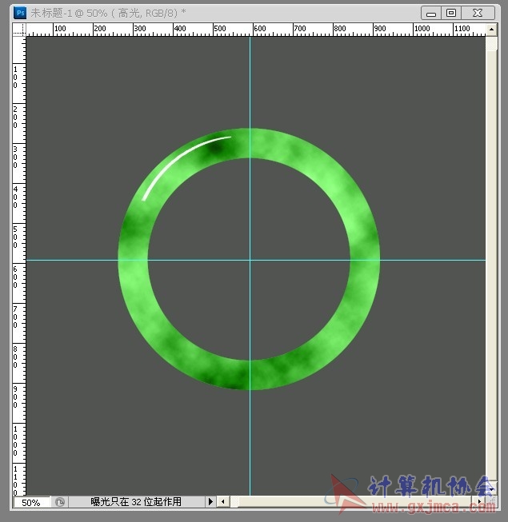The height and width of the screenshot is (522, 508).
Task: Click the document title 未标题-1 @ 50%
Action: [x=70, y=14]
